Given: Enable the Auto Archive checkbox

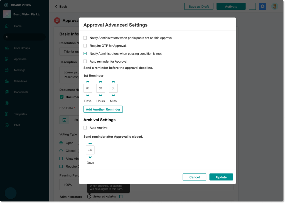Looking at the screenshot, I should 85,128.
